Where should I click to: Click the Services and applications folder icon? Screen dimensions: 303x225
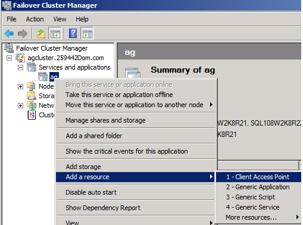pyautogui.click(x=32, y=67)
